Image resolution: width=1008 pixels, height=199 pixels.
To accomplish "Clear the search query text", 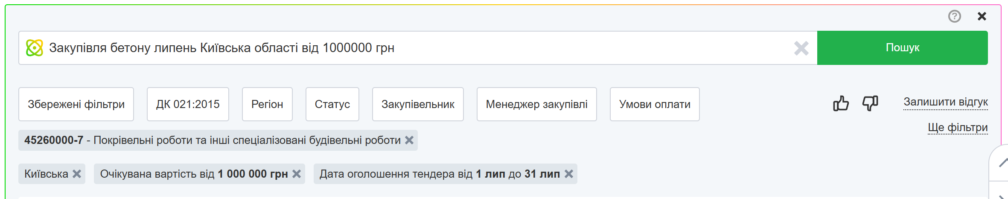I will [801, 48].
